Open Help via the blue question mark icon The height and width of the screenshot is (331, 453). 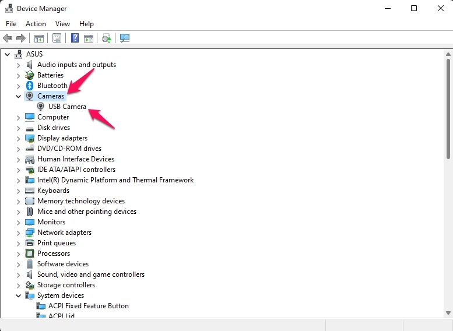coord(75,38)
